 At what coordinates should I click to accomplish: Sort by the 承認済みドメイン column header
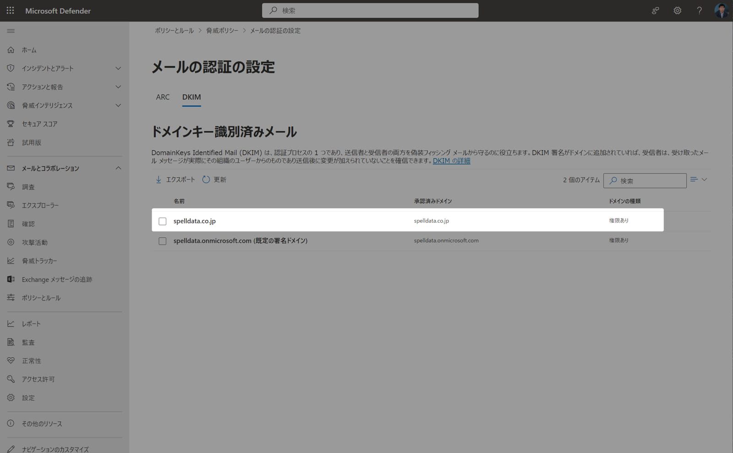433,201
